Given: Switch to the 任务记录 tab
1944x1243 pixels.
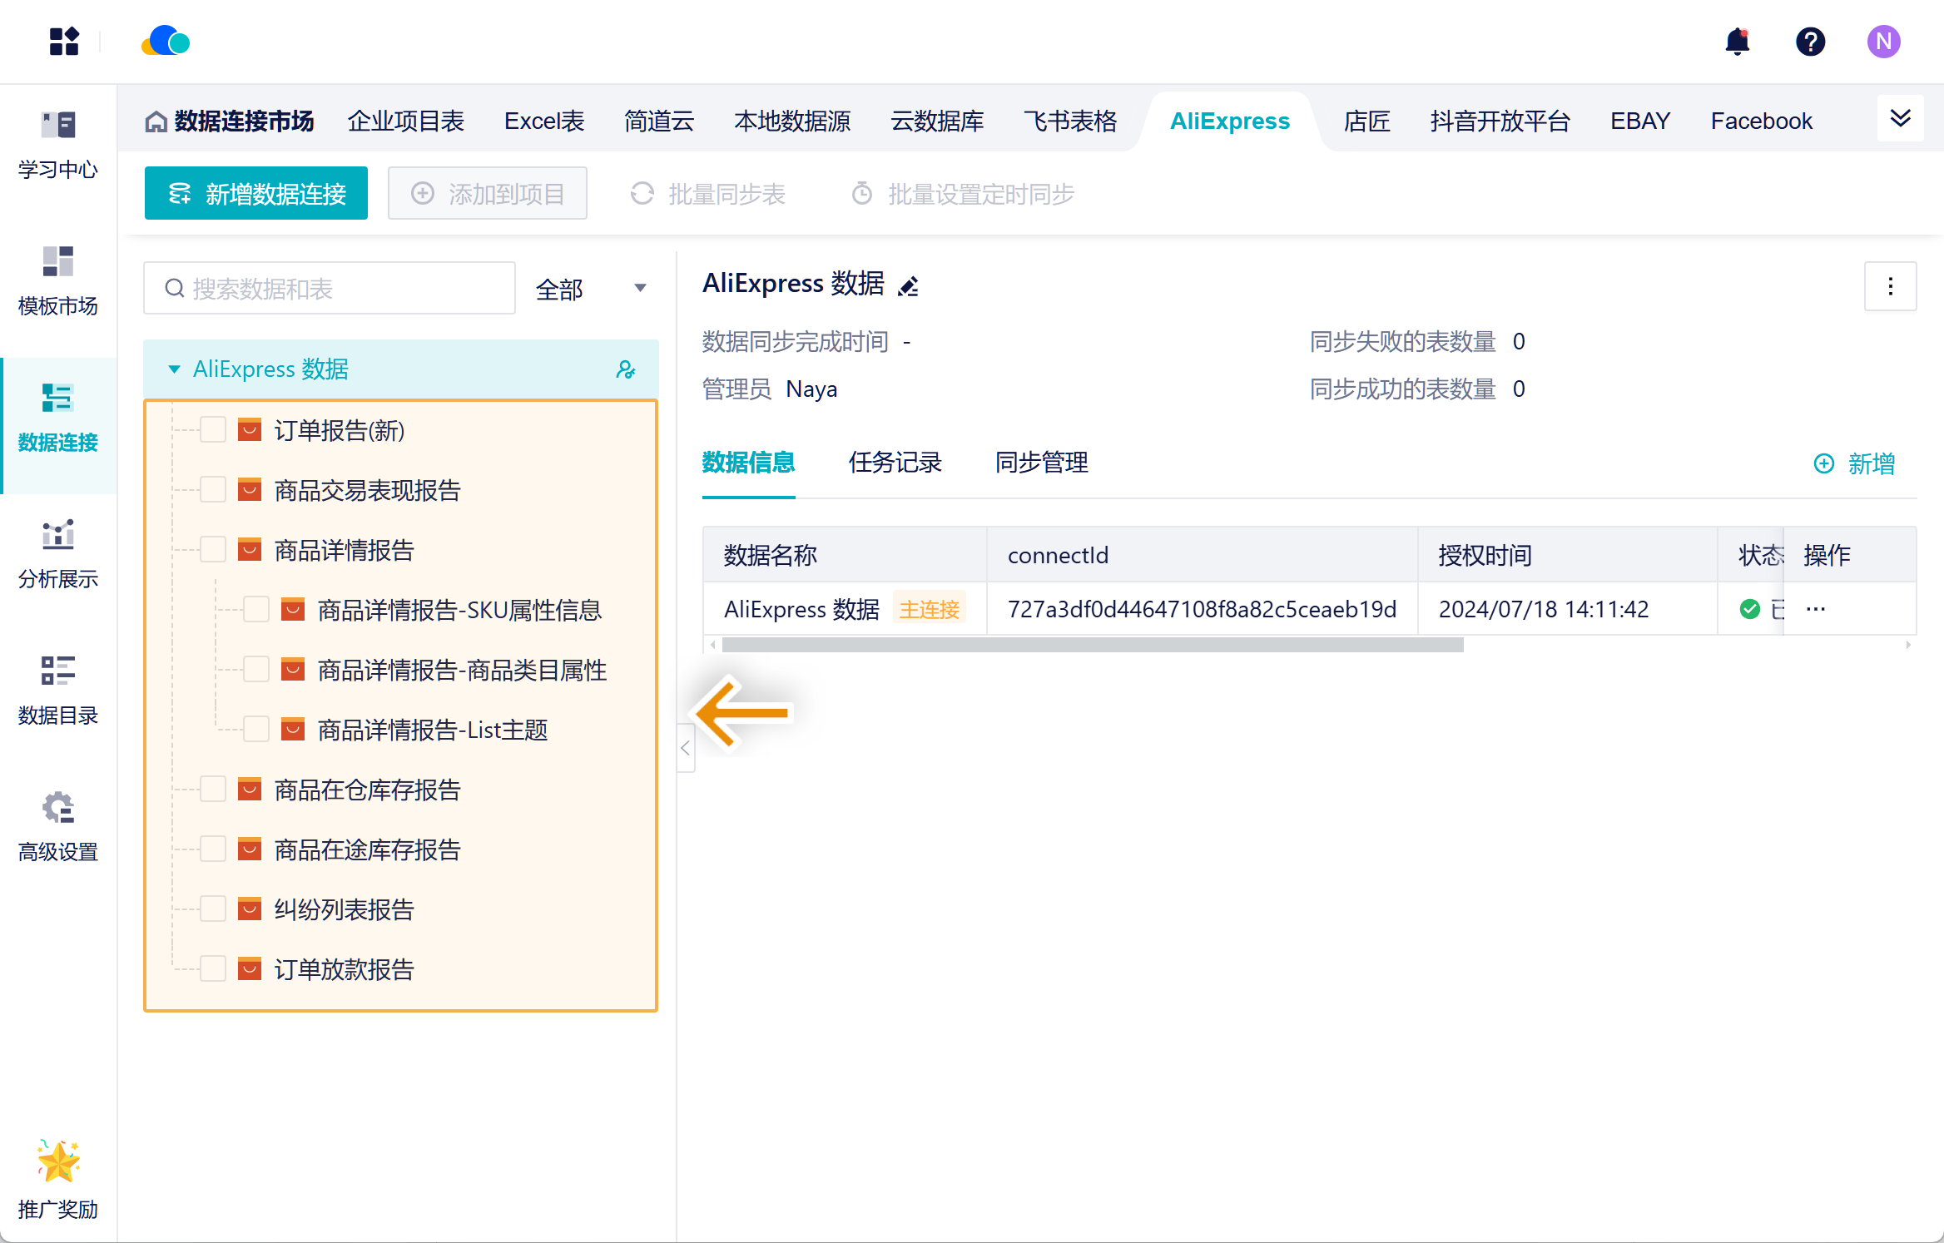Looking at the screenshot, I should 895,463.
